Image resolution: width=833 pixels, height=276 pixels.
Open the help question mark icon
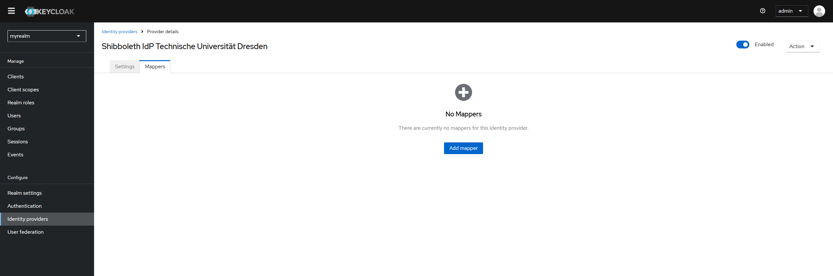coord(762,11)
